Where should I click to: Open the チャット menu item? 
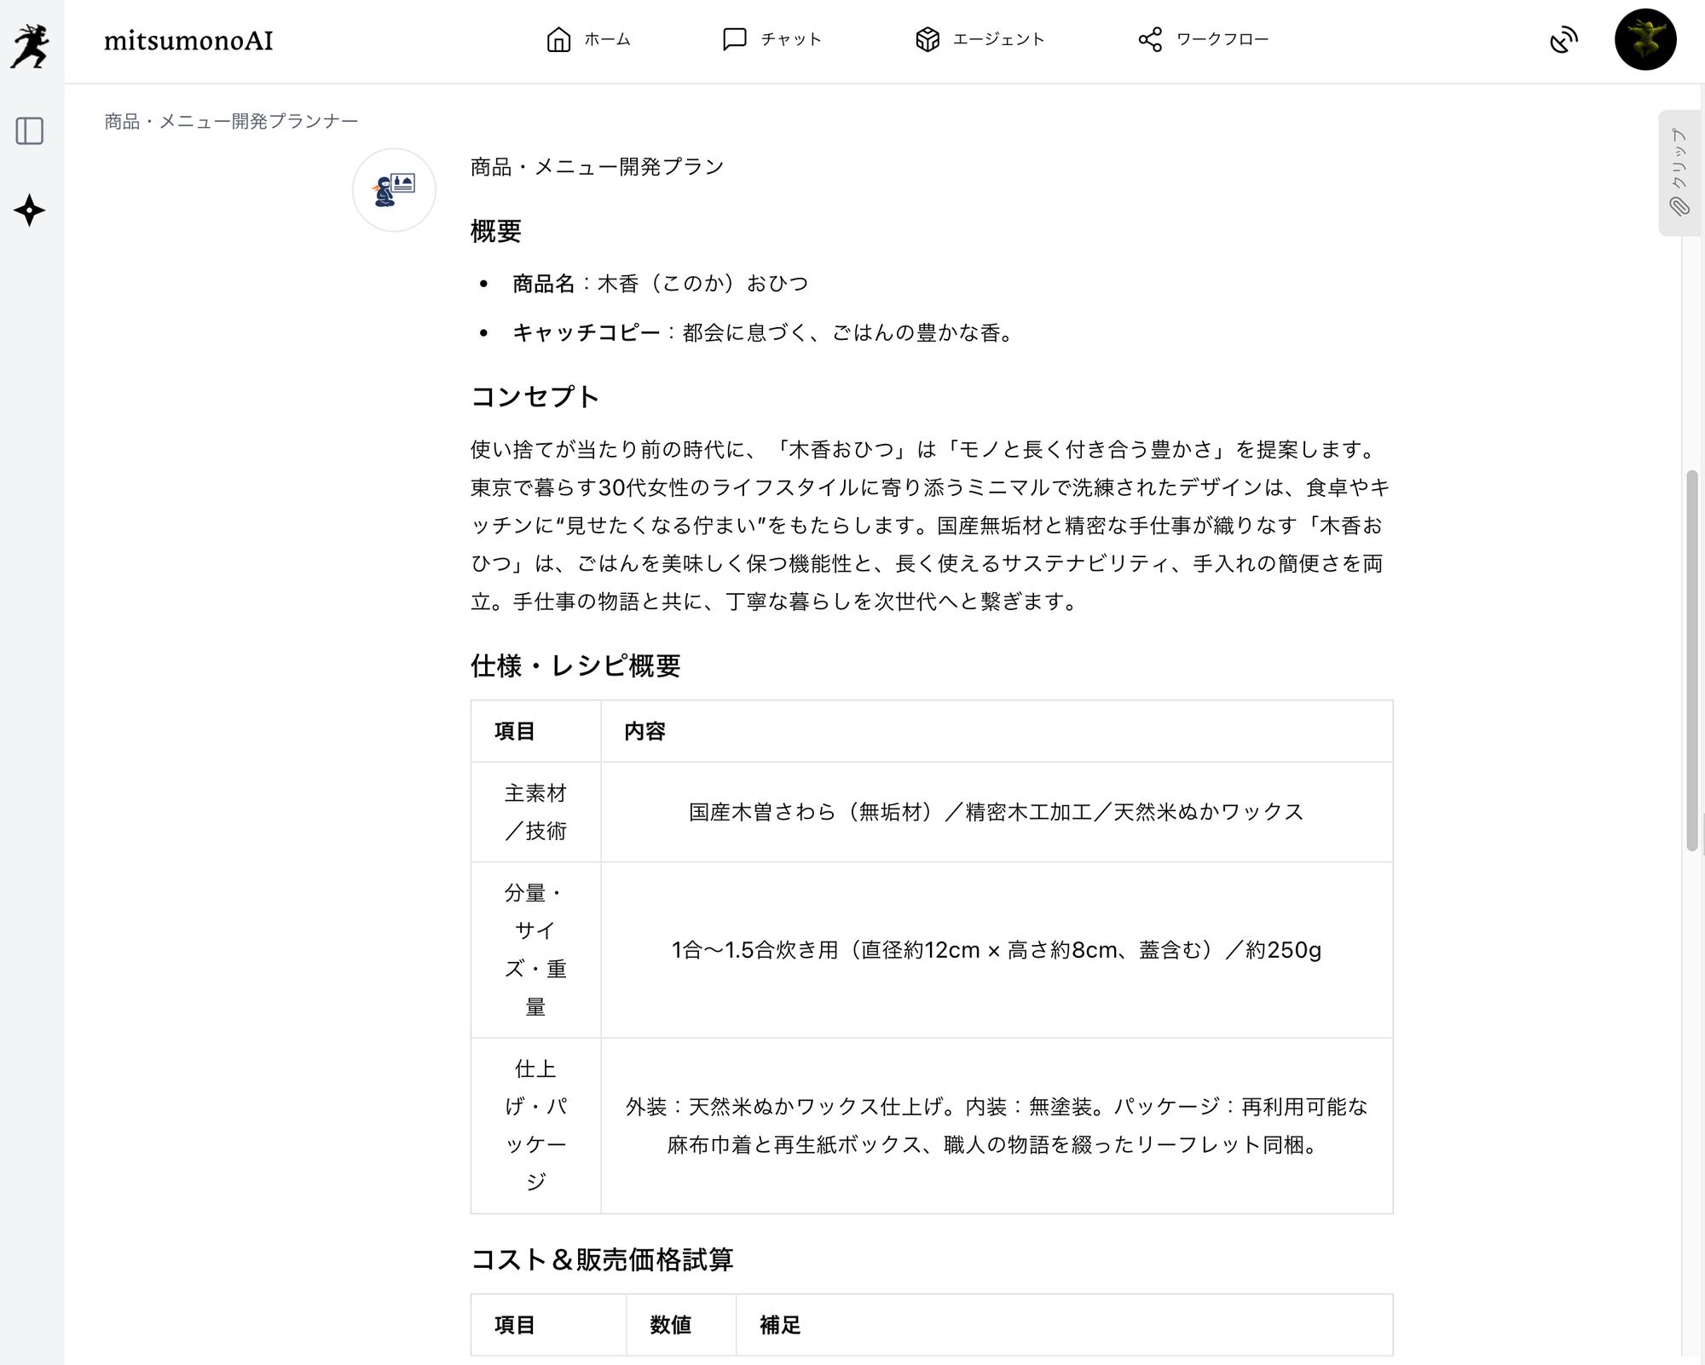click(791, 39)
